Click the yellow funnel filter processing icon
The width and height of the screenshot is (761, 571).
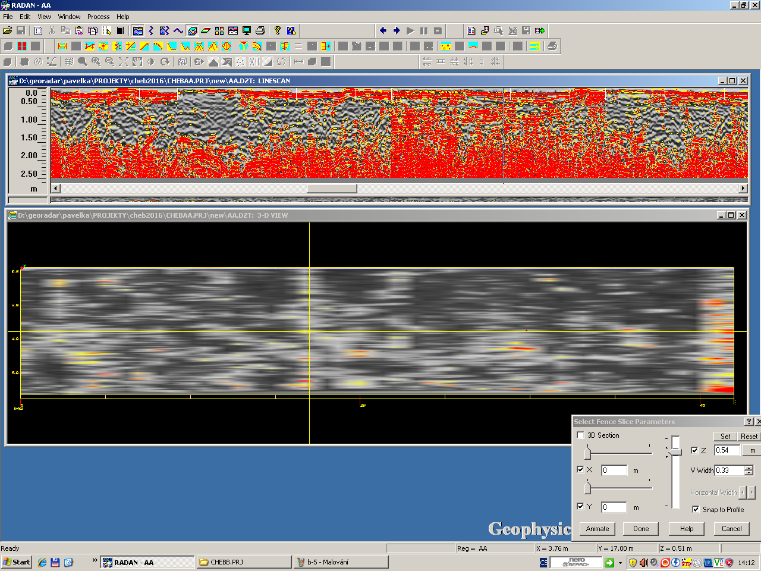click(x=244, y=46)
